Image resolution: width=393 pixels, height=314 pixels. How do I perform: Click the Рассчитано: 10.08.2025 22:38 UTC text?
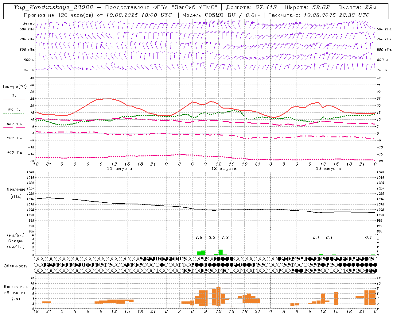tap(319, 15)
